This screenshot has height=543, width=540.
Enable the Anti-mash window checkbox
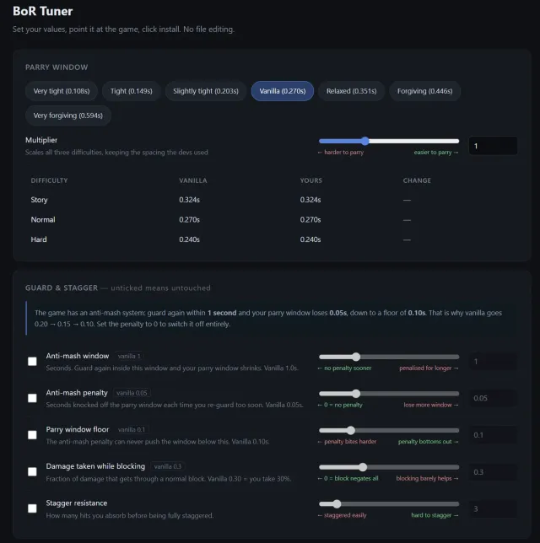[32, 361]
